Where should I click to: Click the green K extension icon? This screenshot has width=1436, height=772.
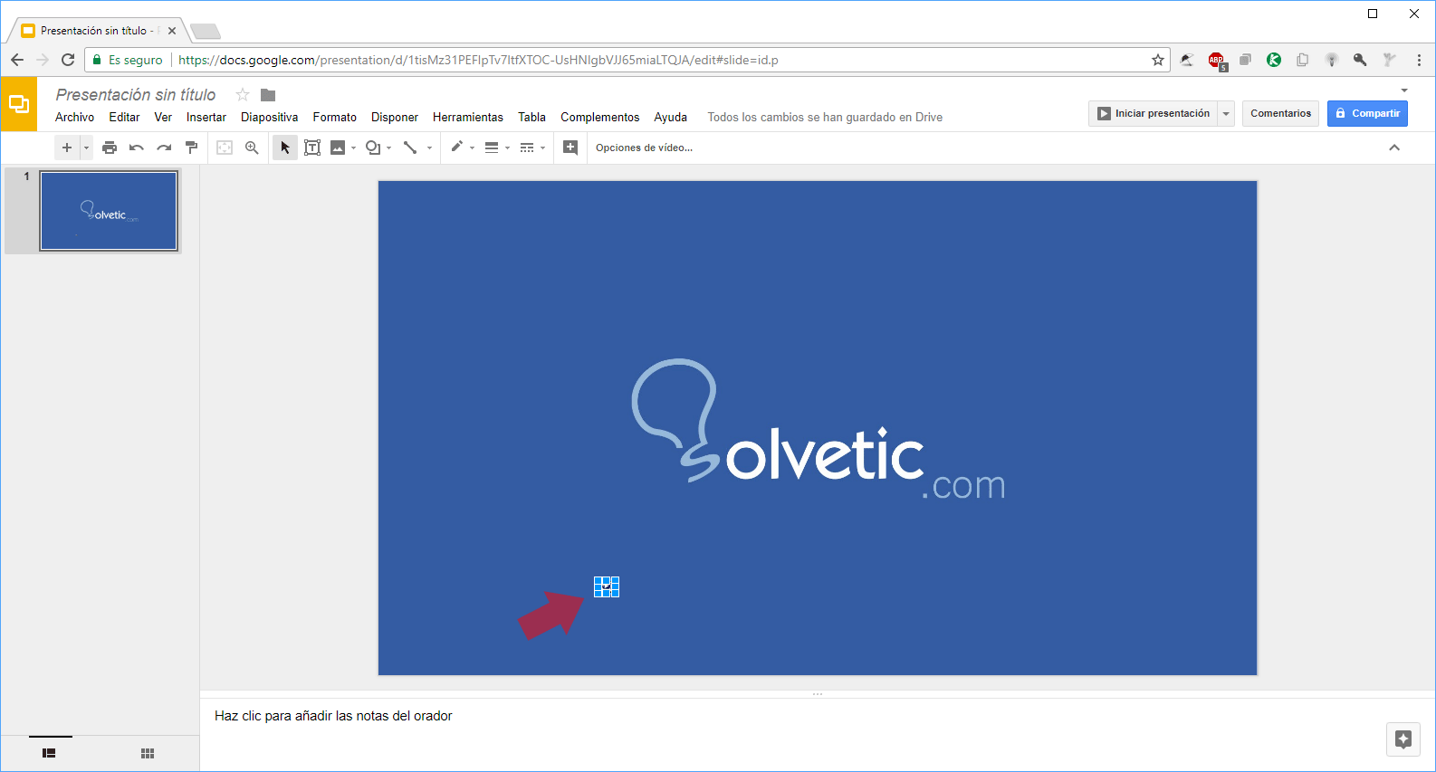tap(1274, 60)
